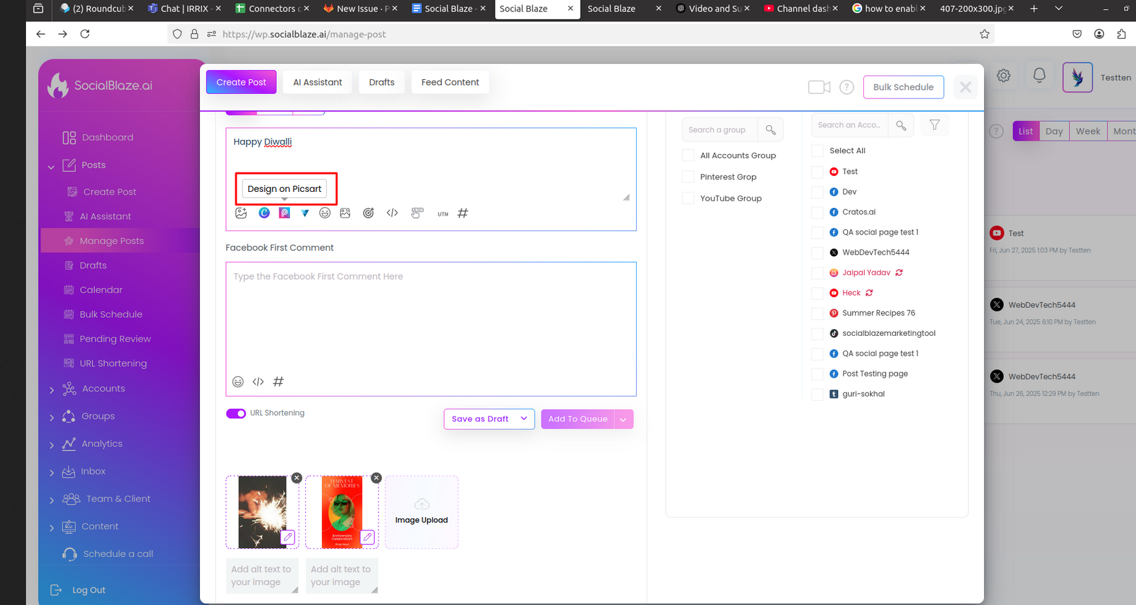Bookmark this page with the star icon
Screen dimensions: 1136x605
[985, 34]
